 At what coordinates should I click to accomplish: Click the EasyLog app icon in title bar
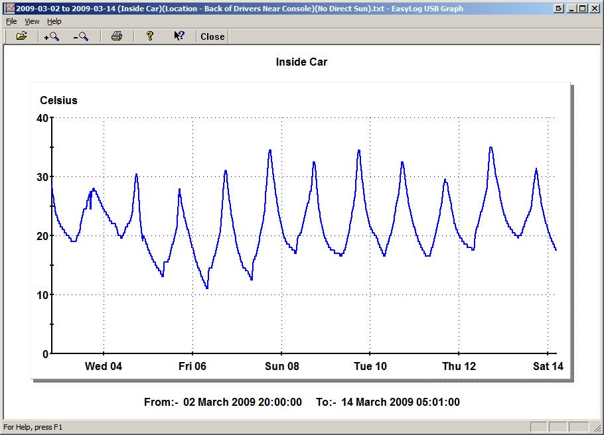tap(9, 9)
